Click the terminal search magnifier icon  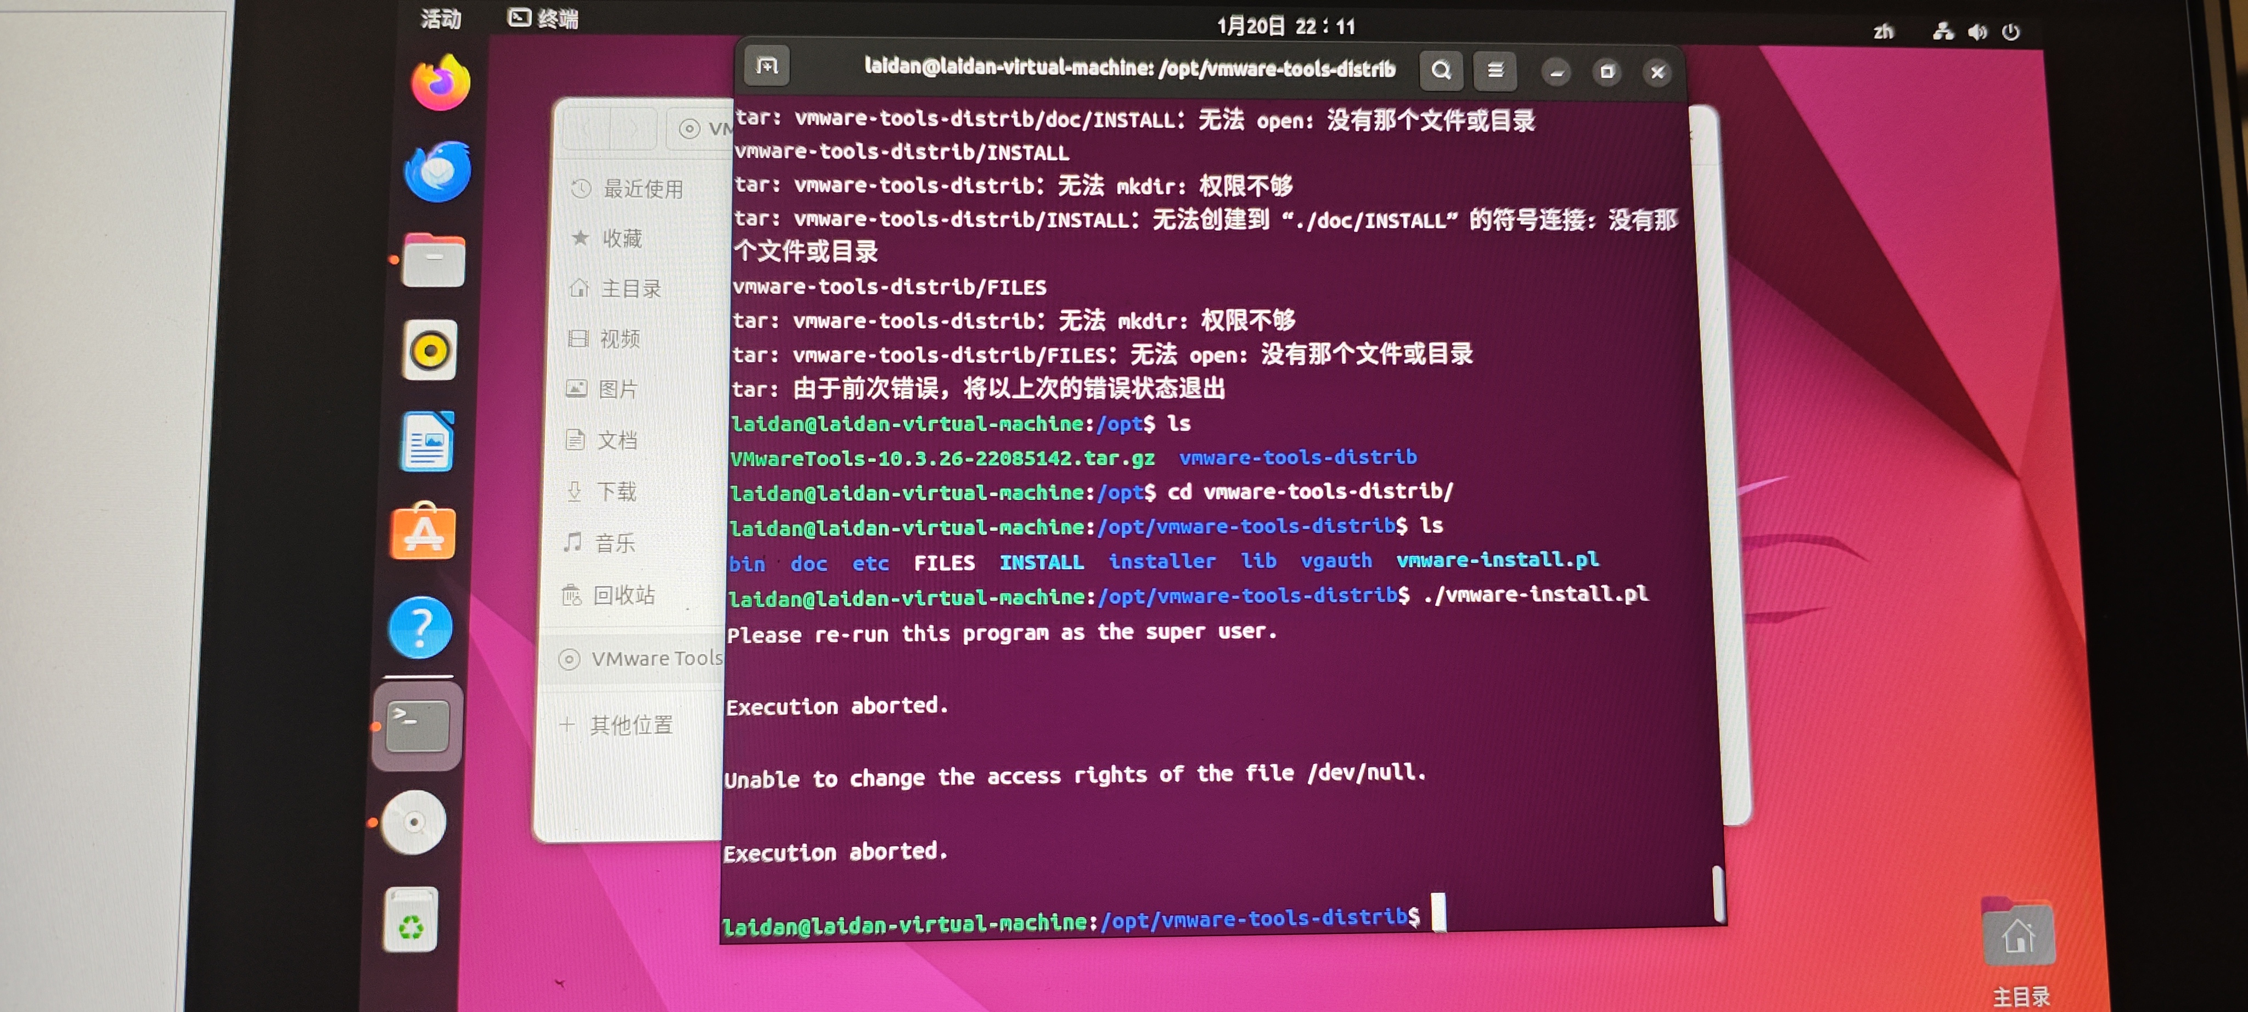tap(1441, 71)
